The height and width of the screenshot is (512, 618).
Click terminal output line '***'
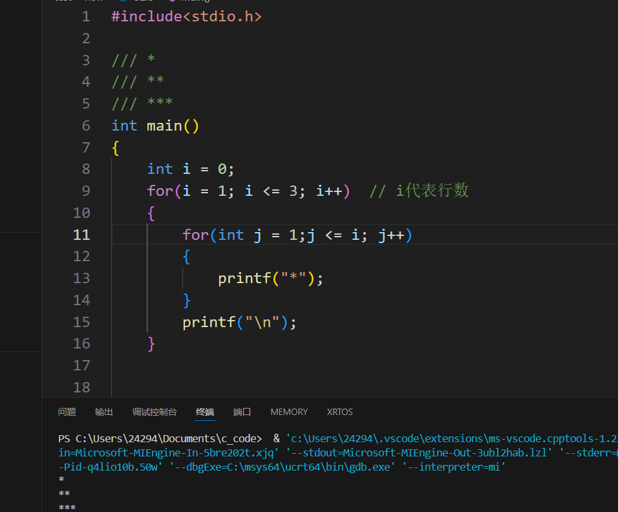pyautogui.click(x=67, y=507)
